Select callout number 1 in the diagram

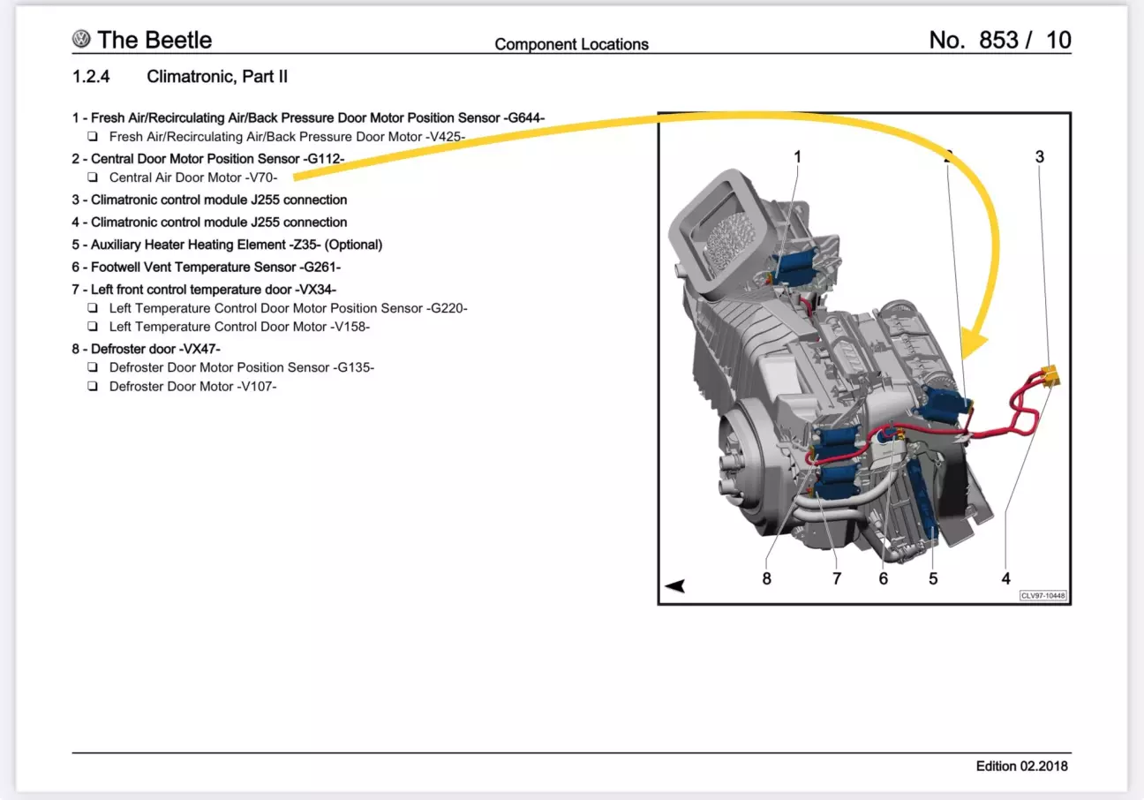coord(797,156)
